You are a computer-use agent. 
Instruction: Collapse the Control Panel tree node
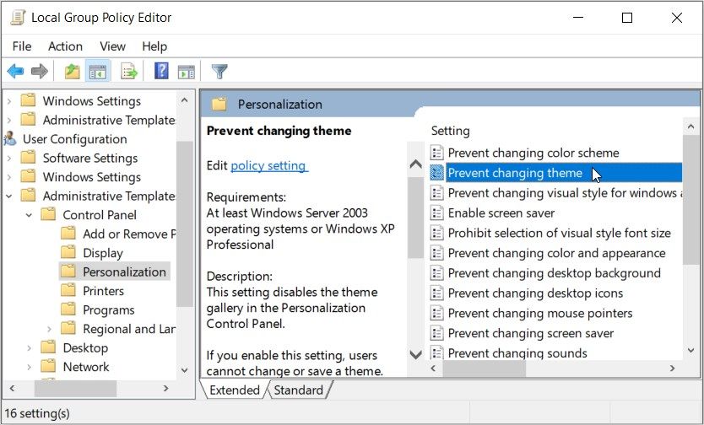click(x=29, y=215)
